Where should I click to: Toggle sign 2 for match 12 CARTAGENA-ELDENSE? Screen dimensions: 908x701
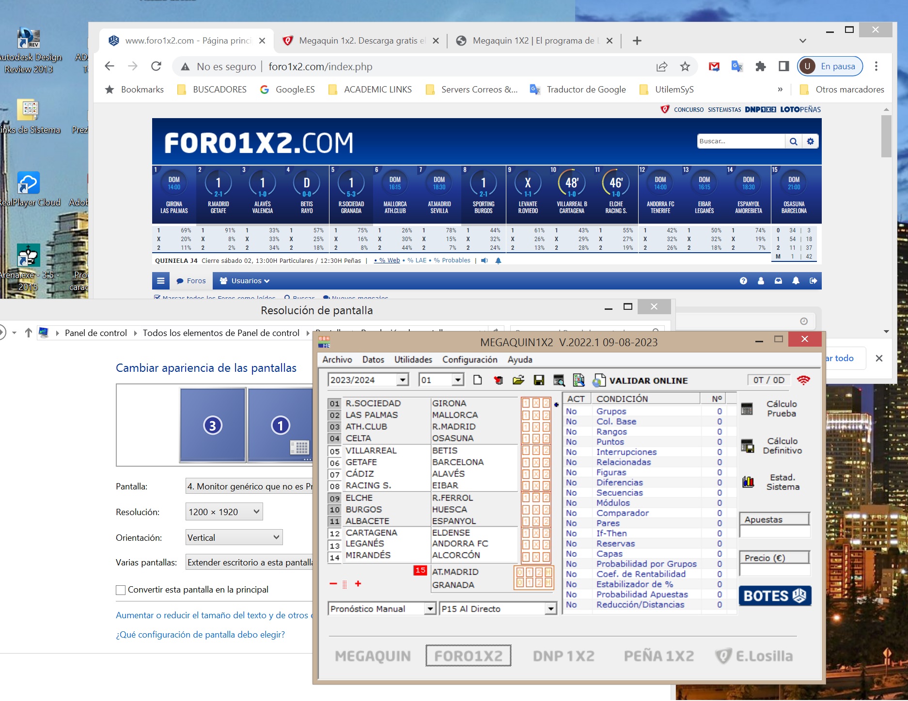(546, 533)
